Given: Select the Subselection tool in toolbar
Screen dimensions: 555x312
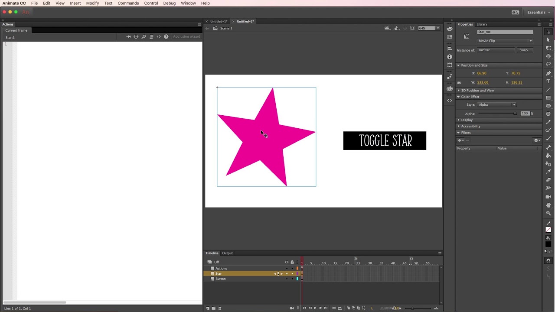Looking at the screenshot, I should [548, 40].
